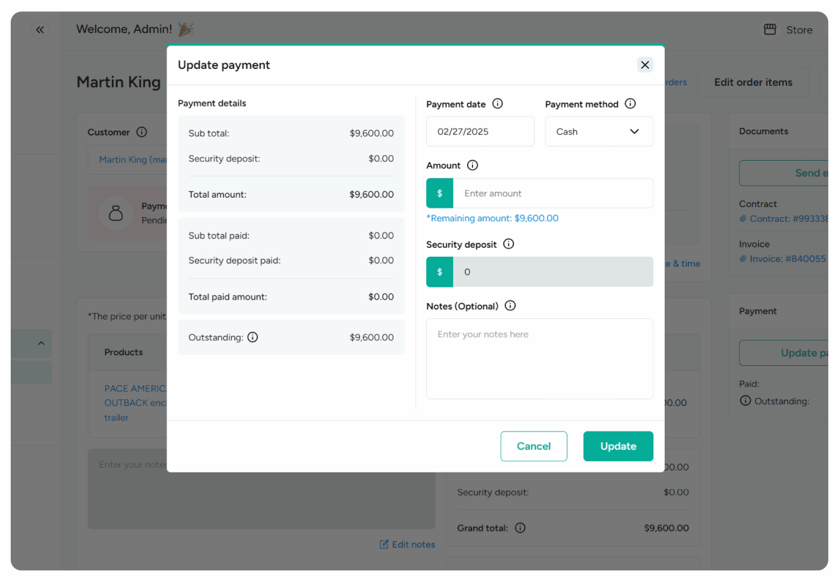Click the Edit notes pencil icon
The width and height of the screenshot is (839, 581).
coord(383,544)
